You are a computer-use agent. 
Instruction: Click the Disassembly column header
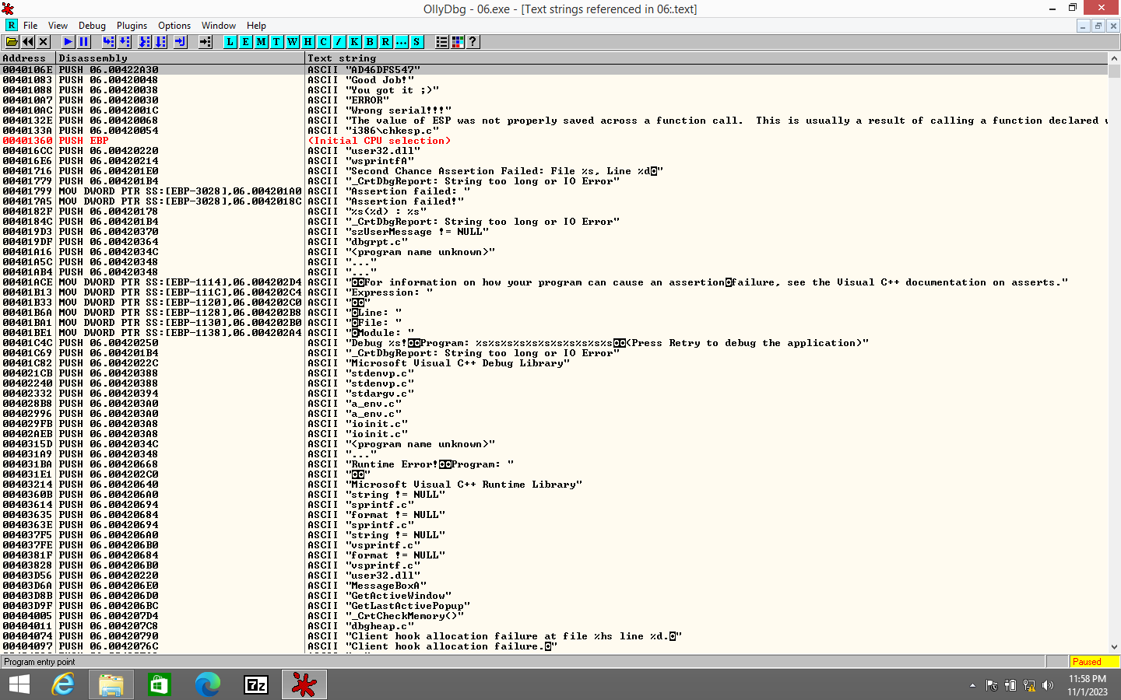[x=181, y=58]
